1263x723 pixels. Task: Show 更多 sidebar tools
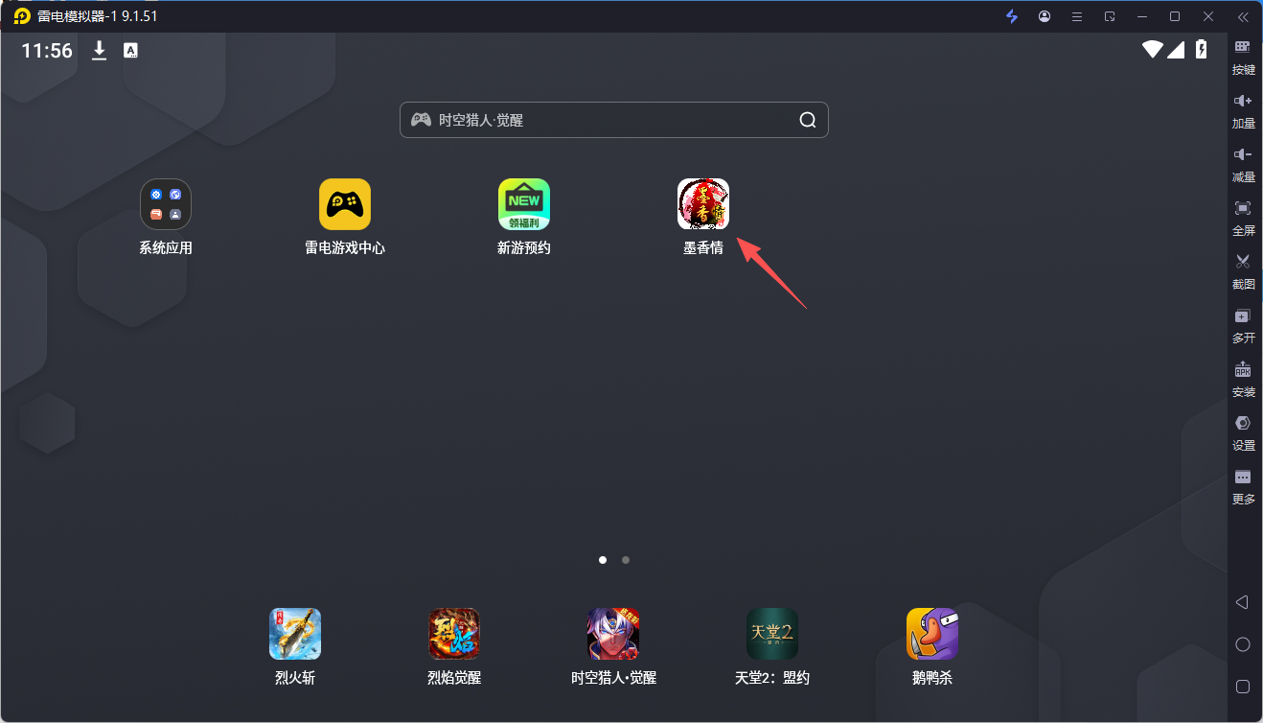[1243, 487]
